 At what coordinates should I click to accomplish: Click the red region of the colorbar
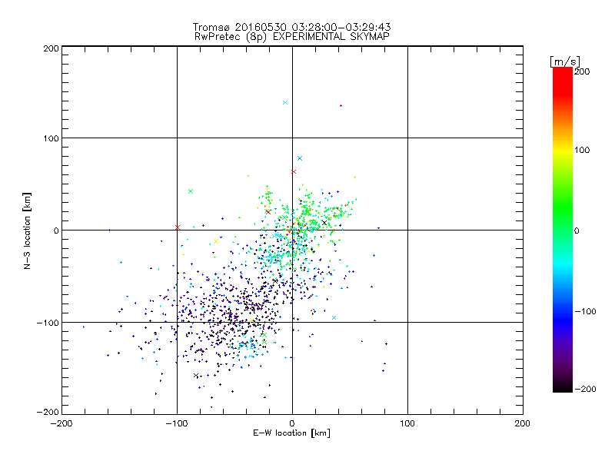[563, 81]
